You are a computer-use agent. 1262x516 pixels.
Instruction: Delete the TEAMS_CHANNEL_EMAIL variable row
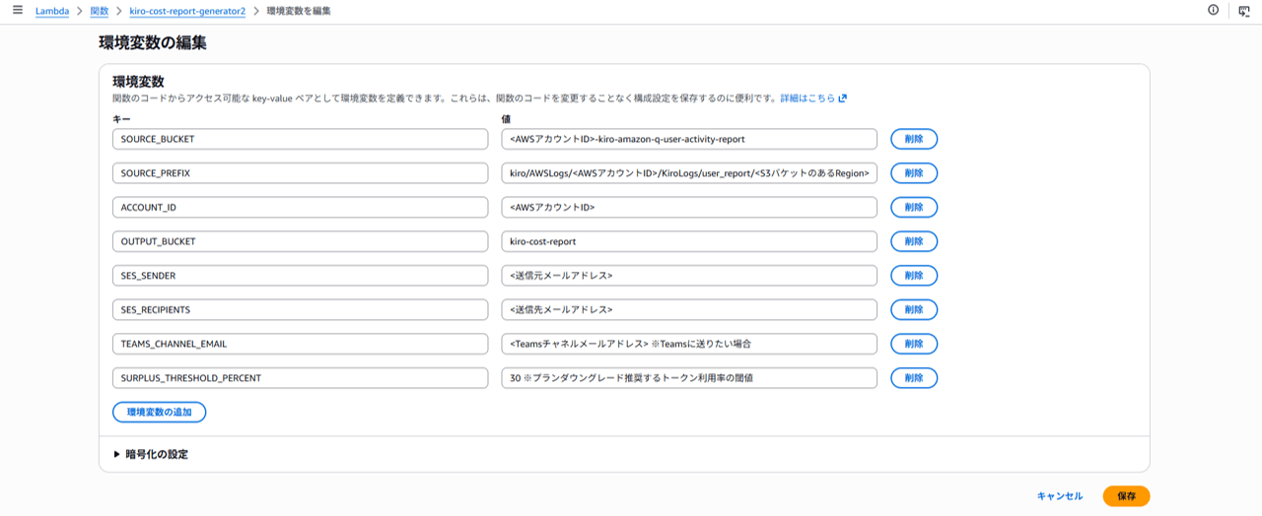(x=914, y=344)
